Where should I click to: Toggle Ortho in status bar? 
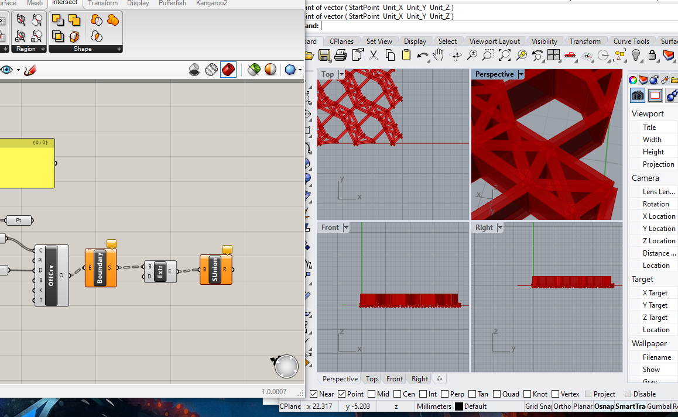pyautogui.click(x=562, y=406)
